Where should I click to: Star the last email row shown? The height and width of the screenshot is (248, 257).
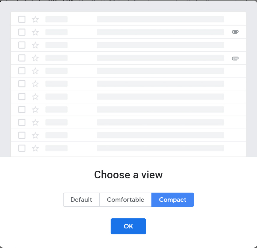[x=35, y=148]
